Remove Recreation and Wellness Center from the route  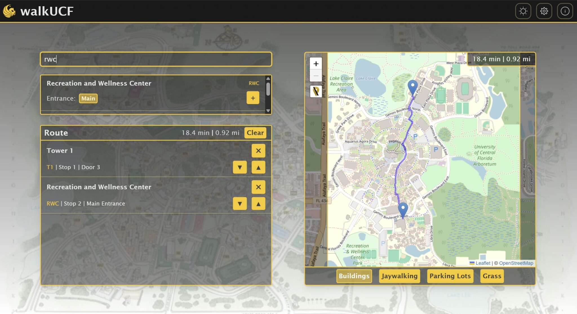pyautogui.click(x=258, y=187)
